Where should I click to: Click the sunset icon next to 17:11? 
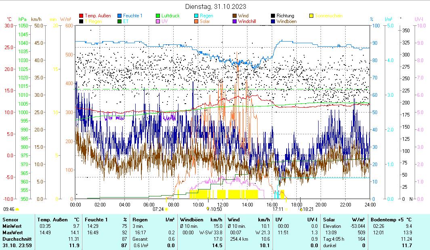pyautogui.click(x=286, y=209)
